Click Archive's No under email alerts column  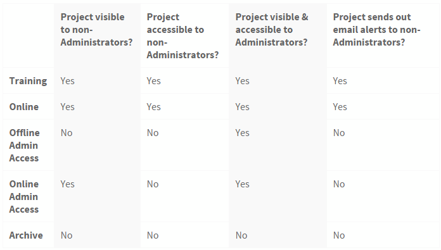(339, 235)
